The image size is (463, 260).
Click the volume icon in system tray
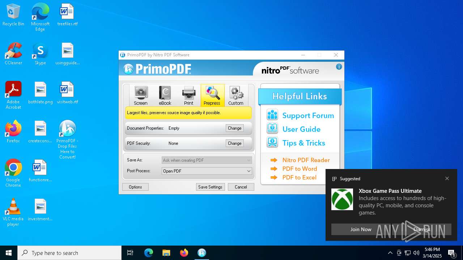[x=416, y=253]
